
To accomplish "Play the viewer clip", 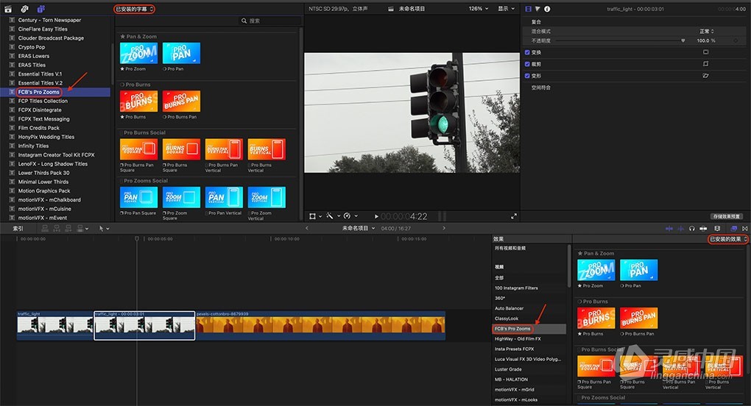I will pos(376,216).
